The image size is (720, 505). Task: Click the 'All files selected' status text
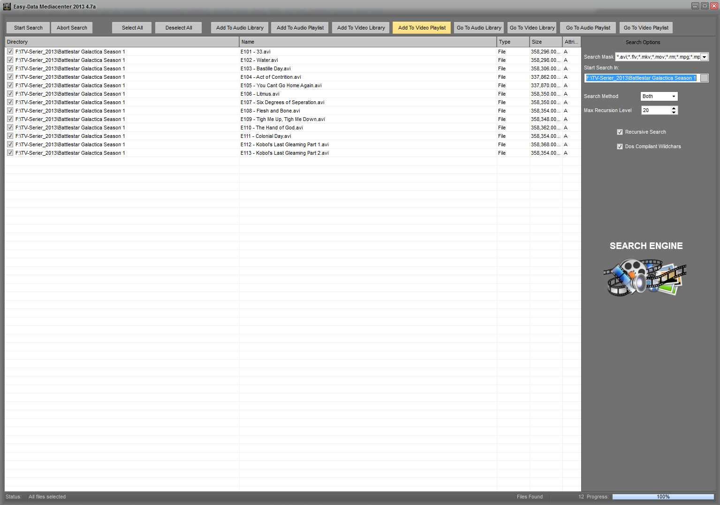pyautogui.click(x=47, y=497)
